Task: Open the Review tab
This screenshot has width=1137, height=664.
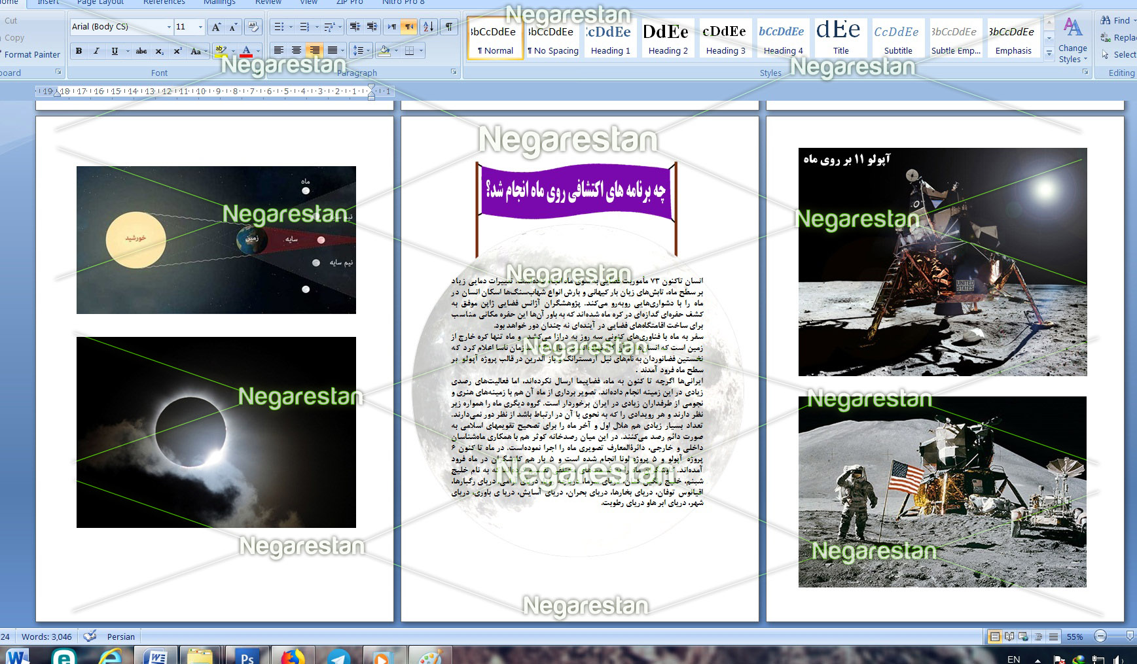Action: [268, 3]
